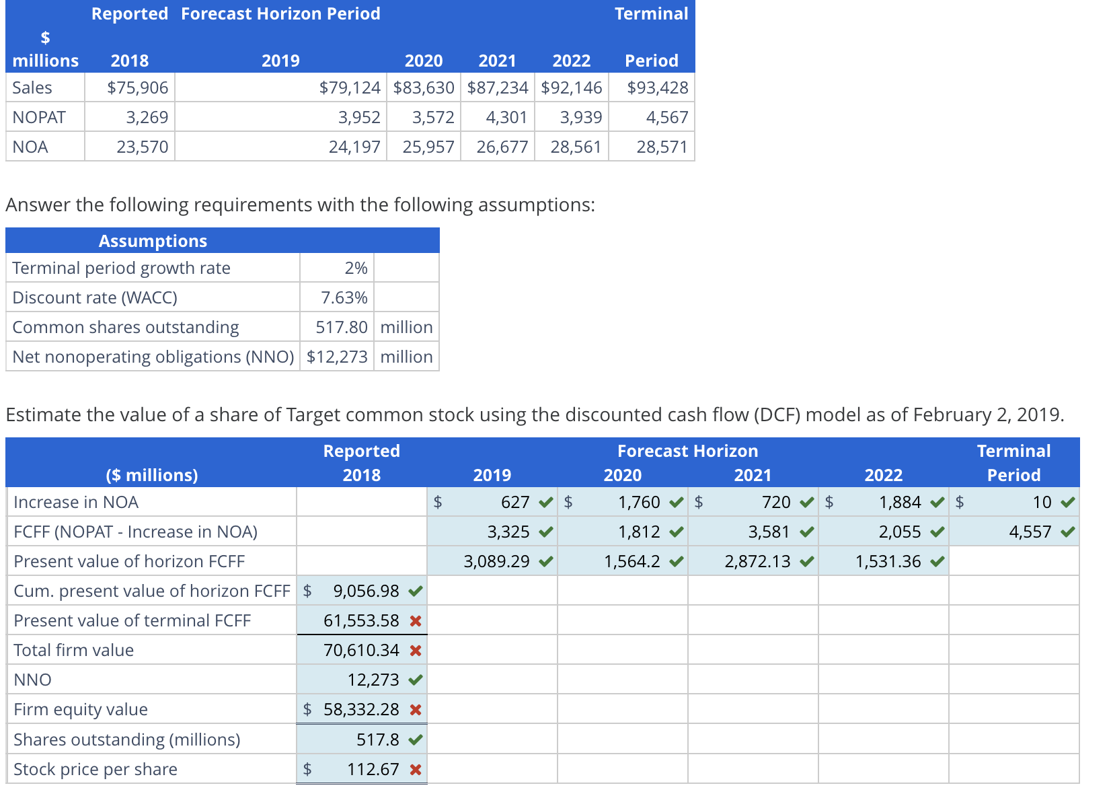Click the green checkmark beside terminal FCFF 4,557
This screenshot has width=1111, height=798.
click(1069, 532)
